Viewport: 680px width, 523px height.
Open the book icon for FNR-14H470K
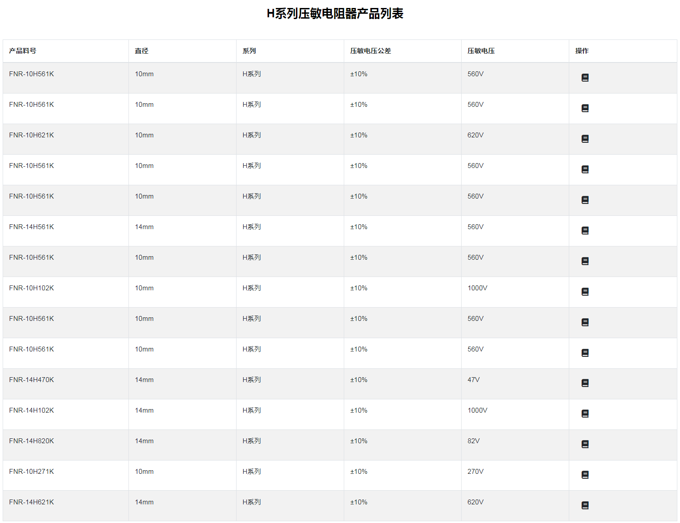pyautogui.click(x=585, y=383)
